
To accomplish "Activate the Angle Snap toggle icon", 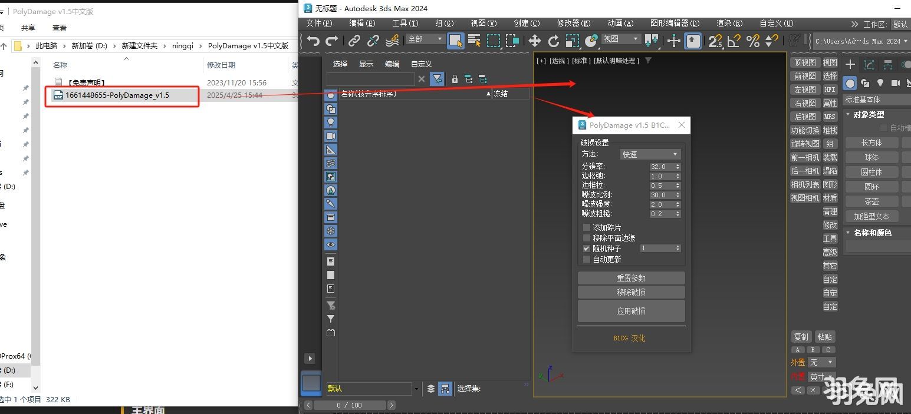I will (x=735, y=41).
